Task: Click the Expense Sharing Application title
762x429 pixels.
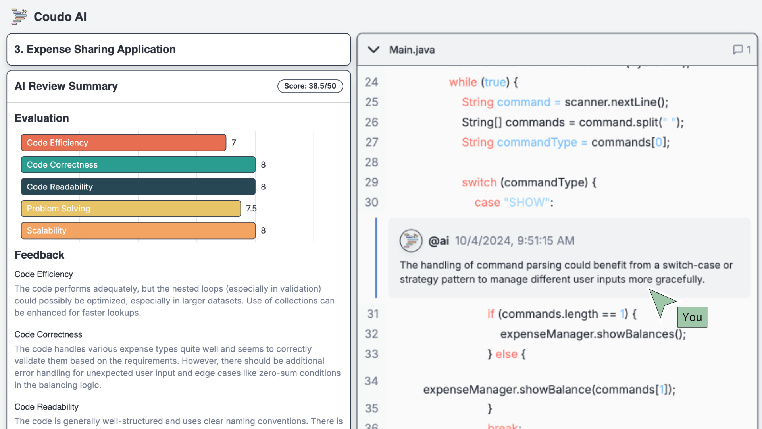Action: pos(95,49)
